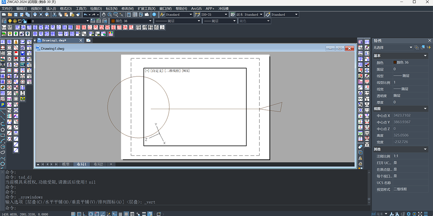Click the Match Properties brush icon

click(x=78, y=15)
